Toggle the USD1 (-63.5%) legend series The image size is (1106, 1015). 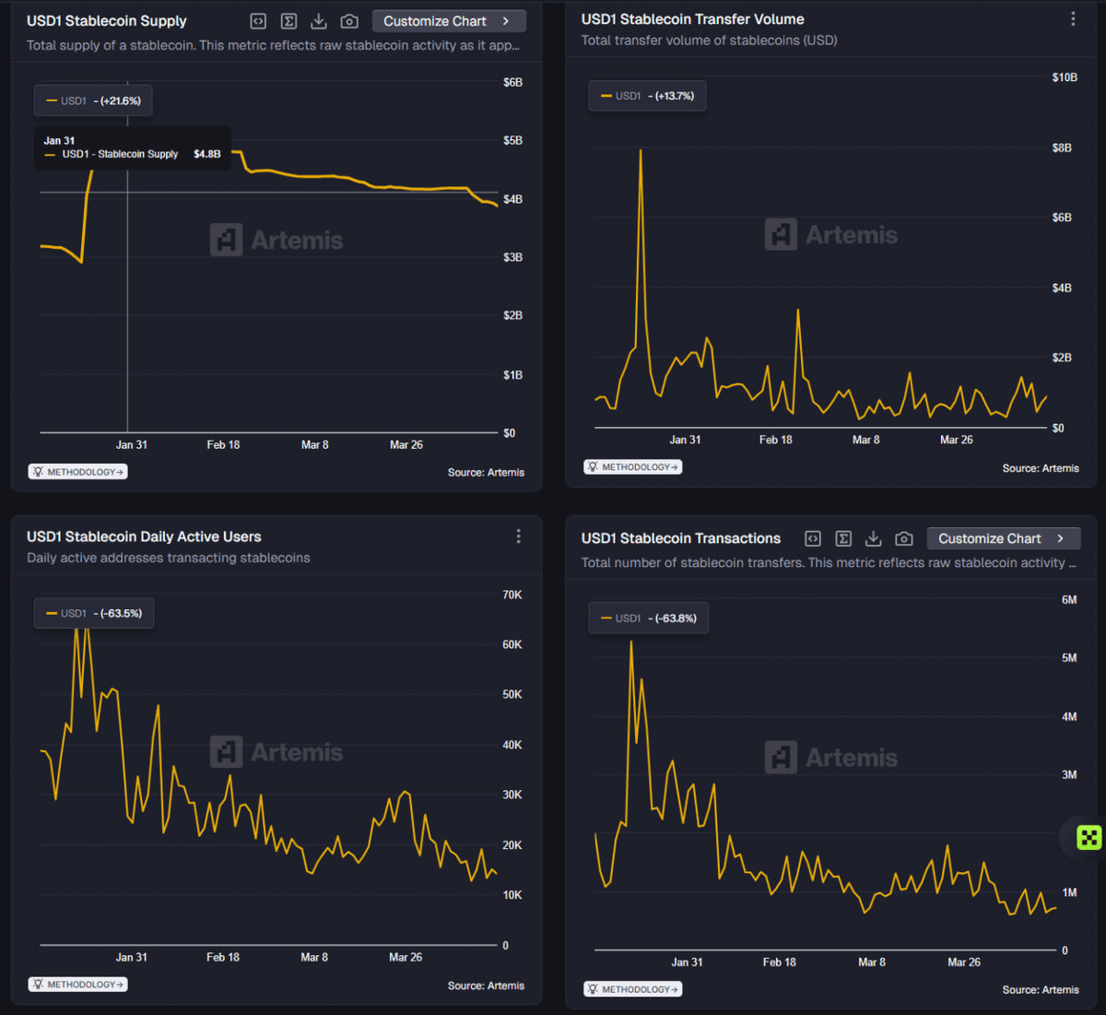[x=94, y=613]
